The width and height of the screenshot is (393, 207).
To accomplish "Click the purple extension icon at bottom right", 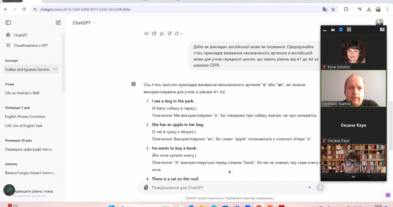I will (x=388, y=195).
